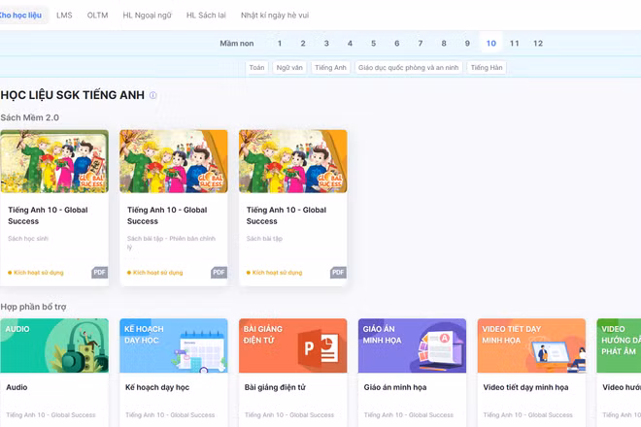Click the Kế hoạch dạy học title
Image resolution: width=641 pixels, height=427 pixels.
[x=157, y=387]
